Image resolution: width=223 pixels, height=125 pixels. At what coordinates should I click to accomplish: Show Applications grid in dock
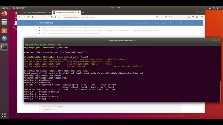(x=4, y=114)
